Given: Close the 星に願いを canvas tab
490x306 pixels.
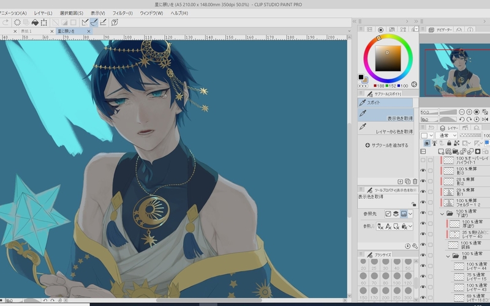Looking at the screenshot, I should (x=89, y=31).
